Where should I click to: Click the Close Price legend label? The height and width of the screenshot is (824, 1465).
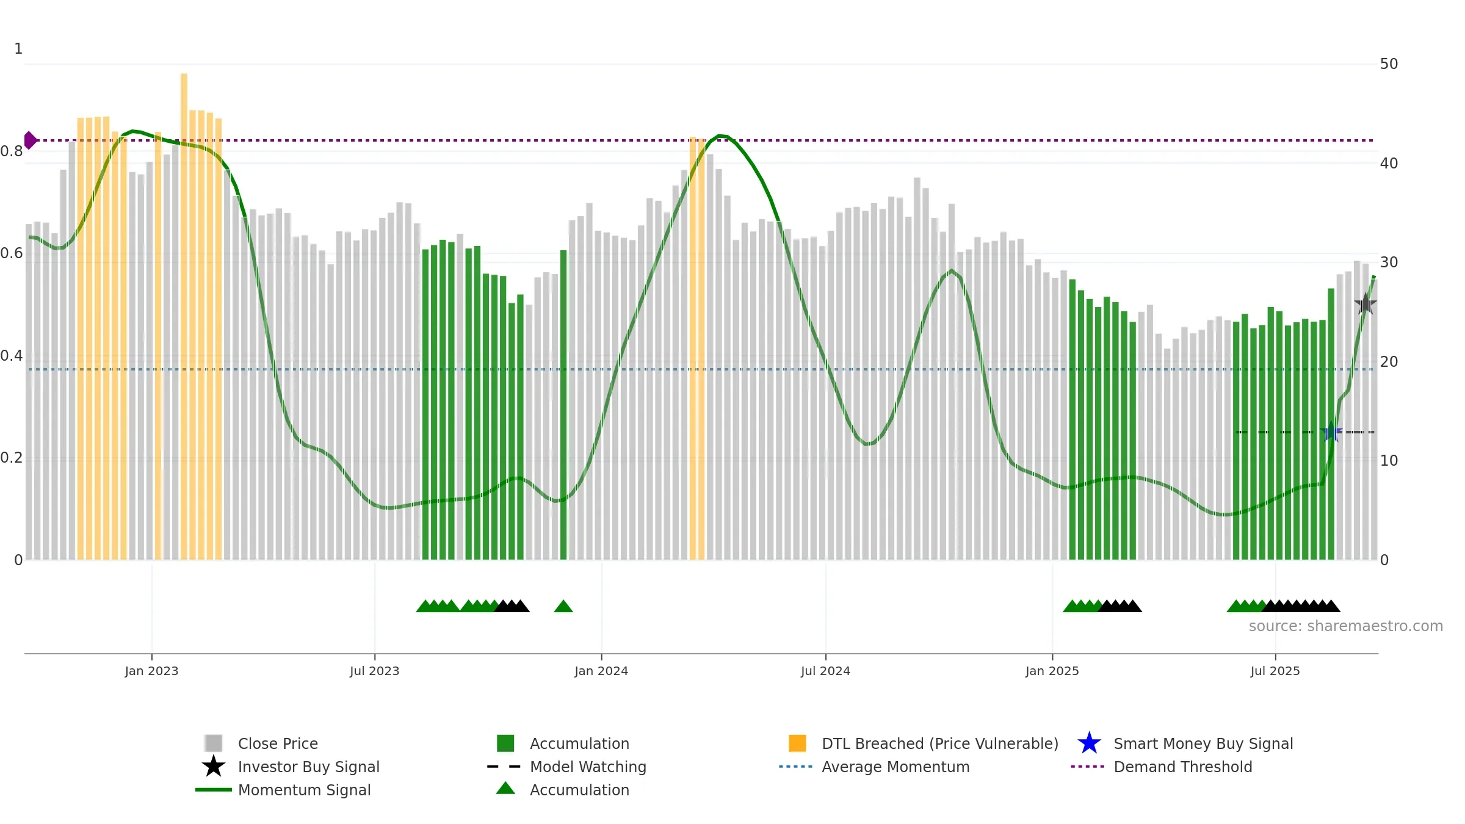(x=278, y=743)
